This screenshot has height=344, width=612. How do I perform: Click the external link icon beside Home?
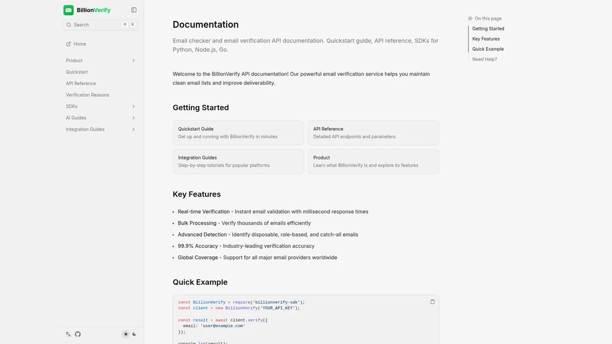[68, 44]
